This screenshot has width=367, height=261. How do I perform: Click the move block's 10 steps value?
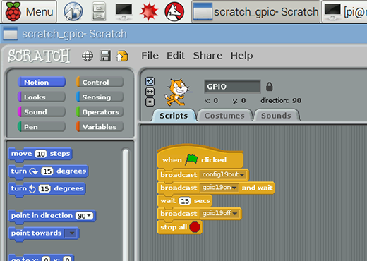point(41,154)
